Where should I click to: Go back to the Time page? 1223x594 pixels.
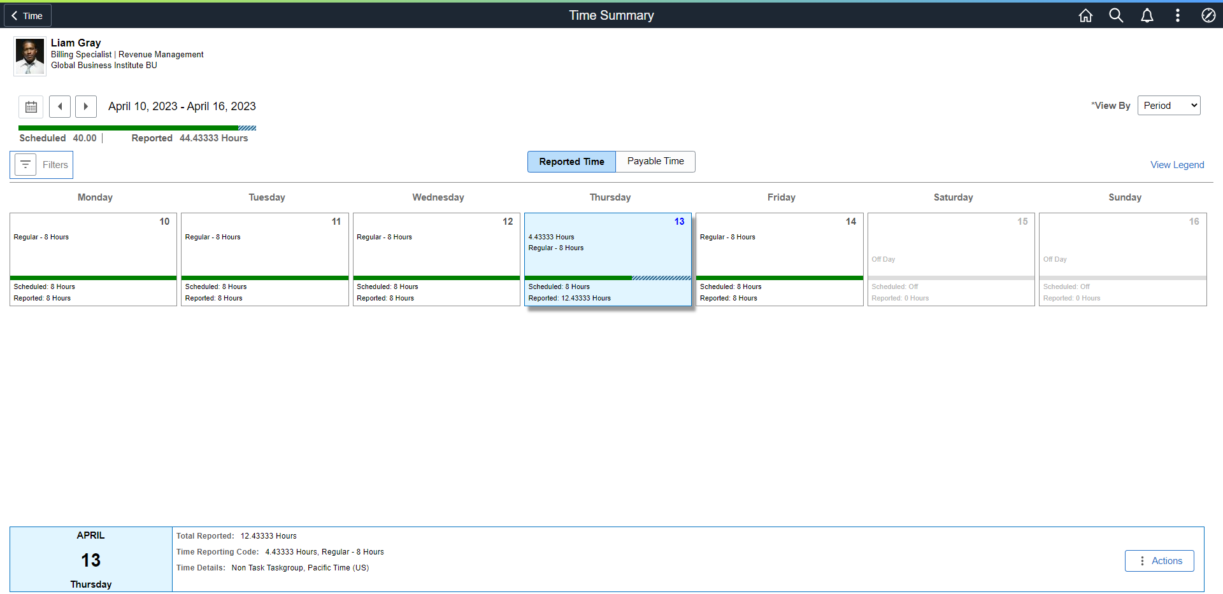pyautogui.click(x=27, y=15)
